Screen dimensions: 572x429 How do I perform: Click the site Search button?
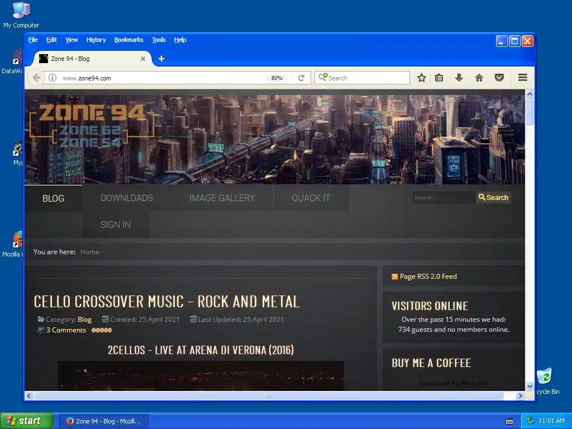(493, 197)
